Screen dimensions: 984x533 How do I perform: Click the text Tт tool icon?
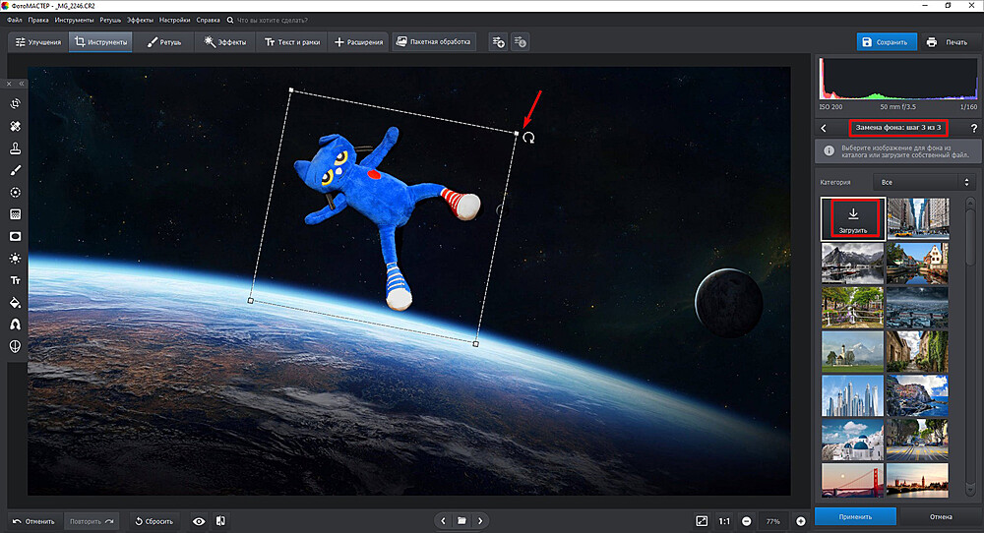tap(16, 280)
